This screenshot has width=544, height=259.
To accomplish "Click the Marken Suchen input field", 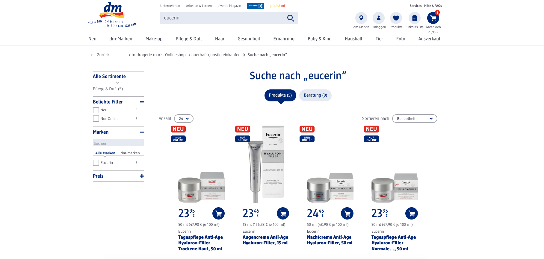I will (118, 143).
